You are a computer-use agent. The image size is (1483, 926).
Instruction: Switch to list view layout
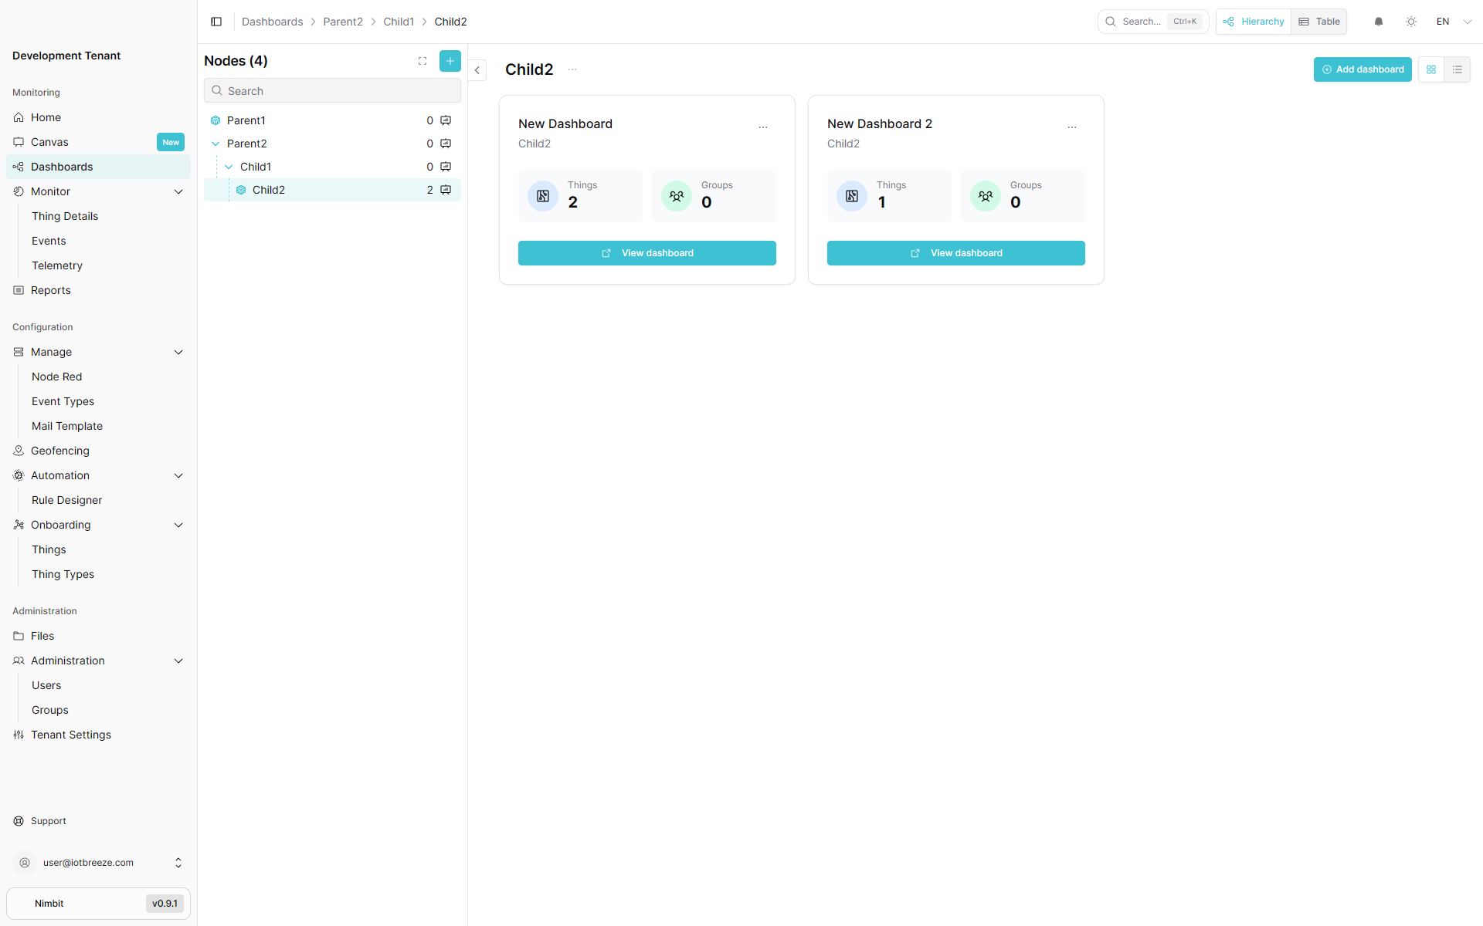click(x=1458, y=69)
